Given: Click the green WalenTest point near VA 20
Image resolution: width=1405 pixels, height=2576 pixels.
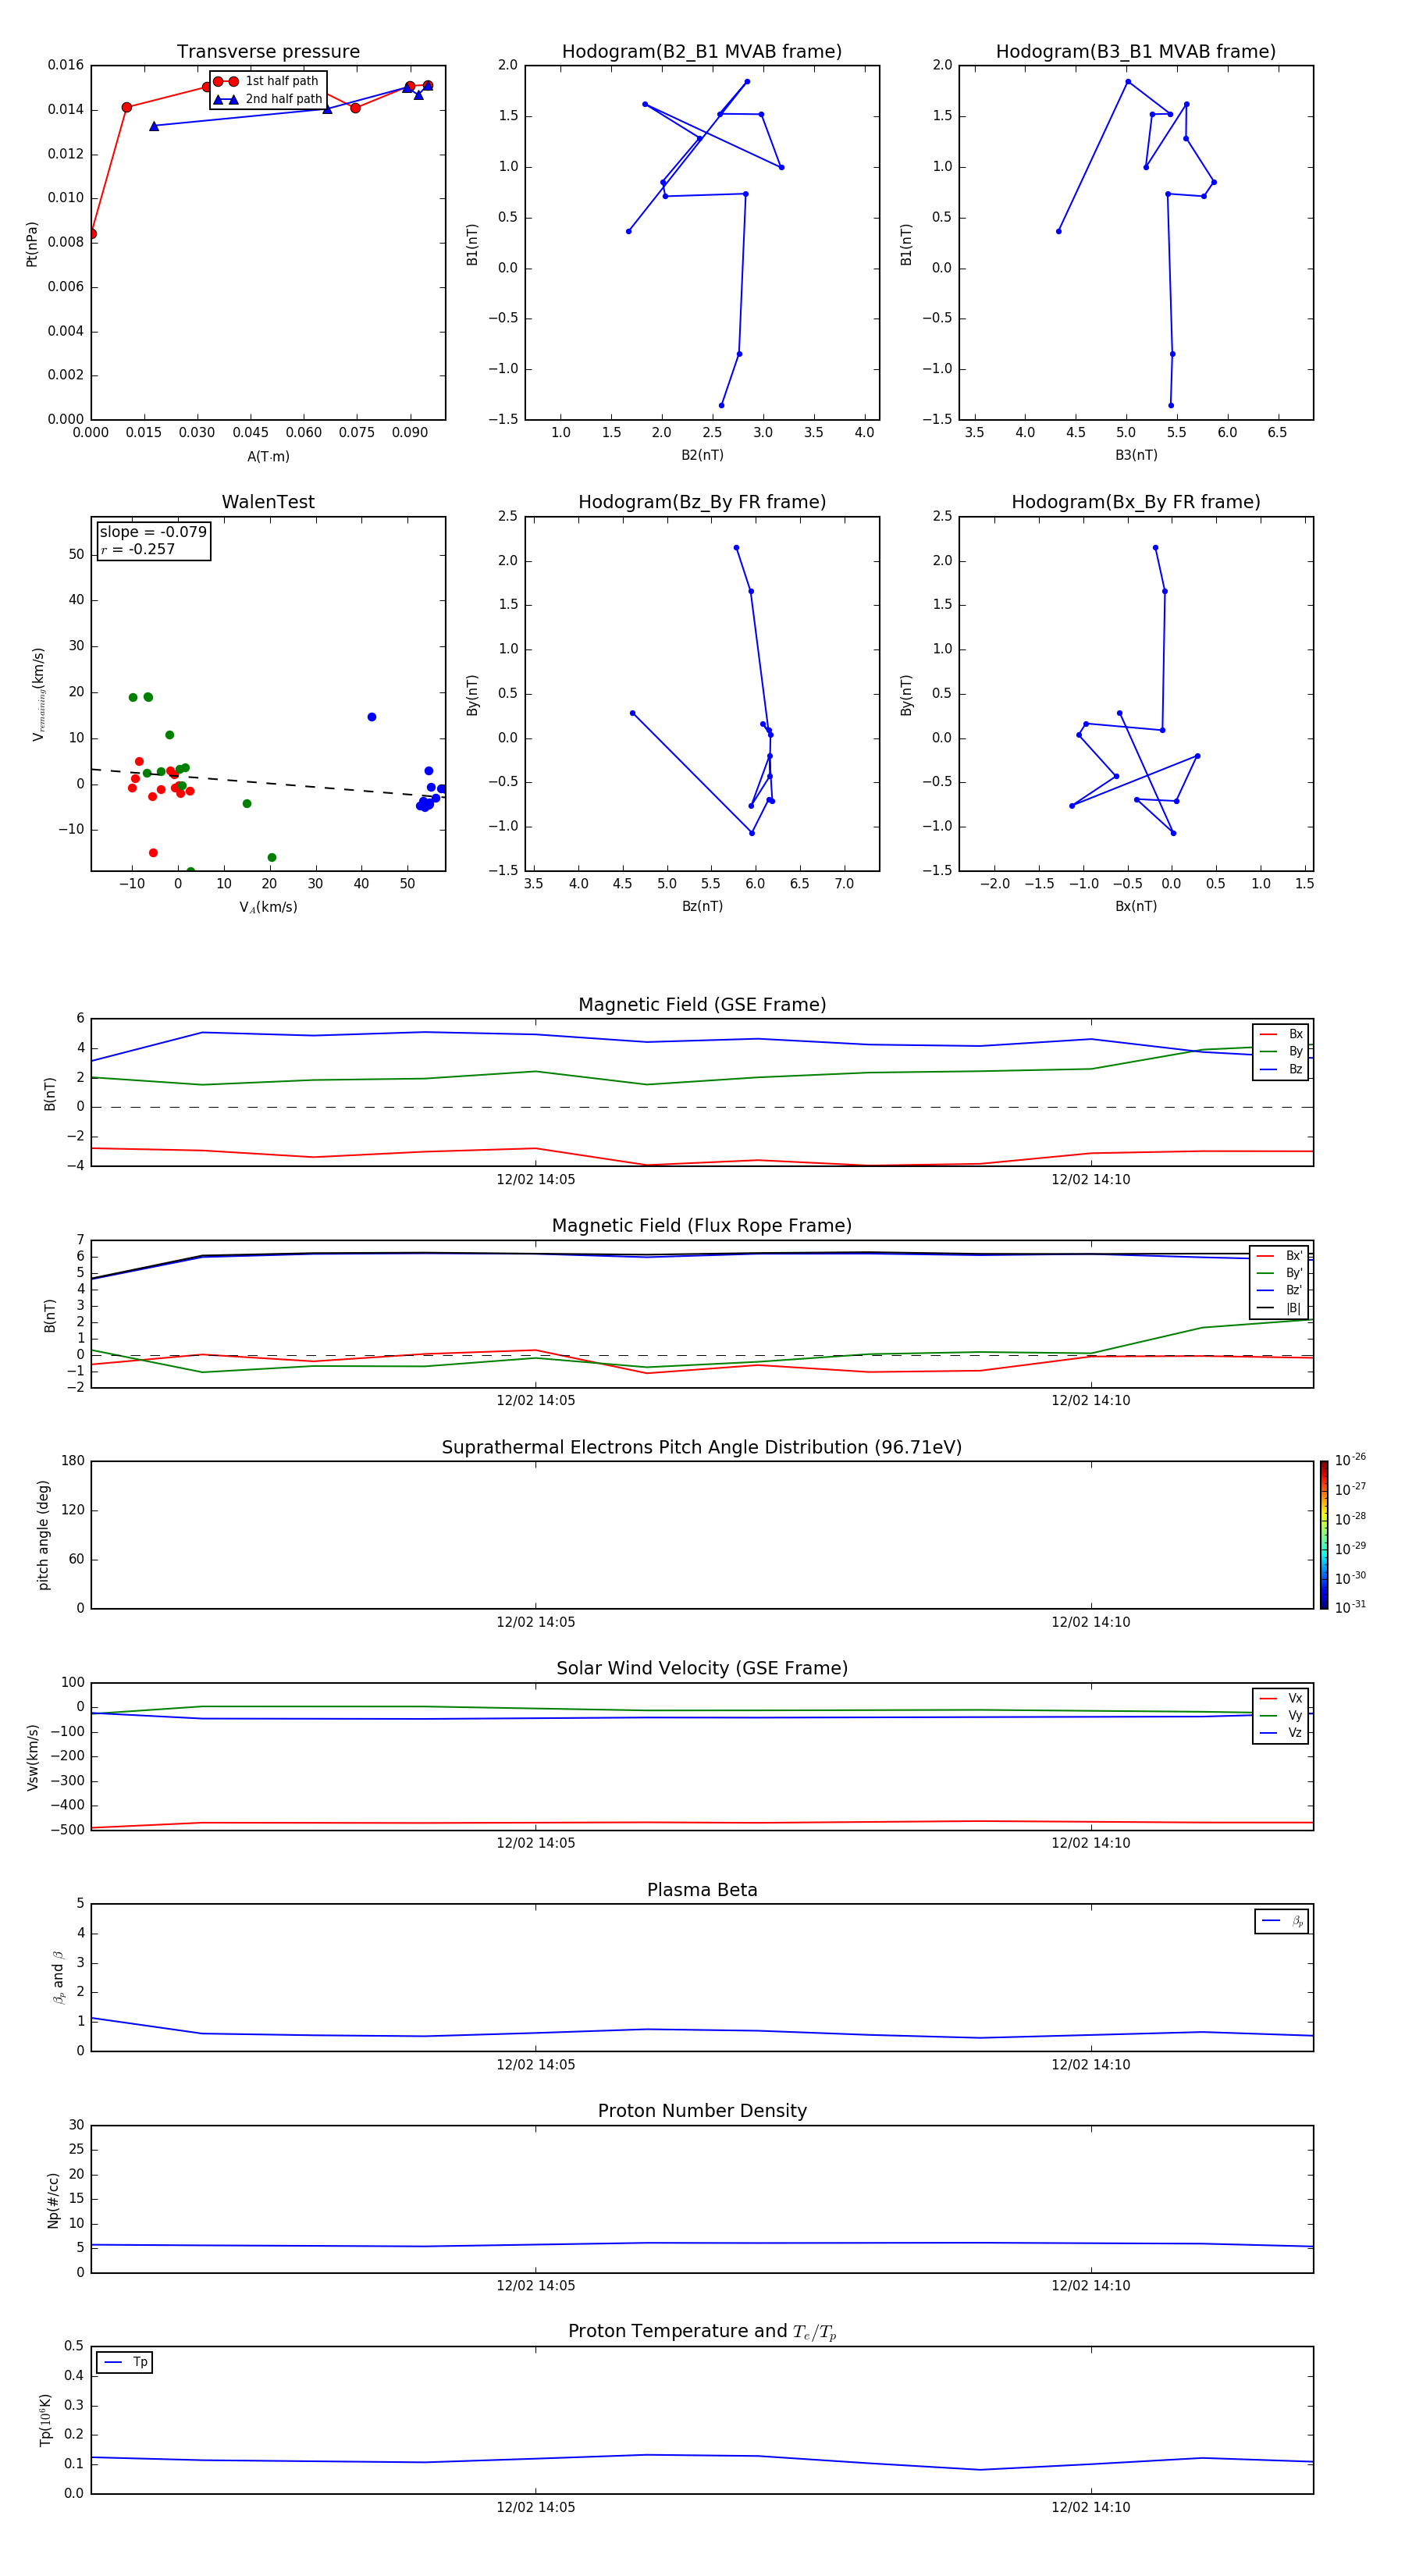Looking at the screenshot, I should (272, 858).
